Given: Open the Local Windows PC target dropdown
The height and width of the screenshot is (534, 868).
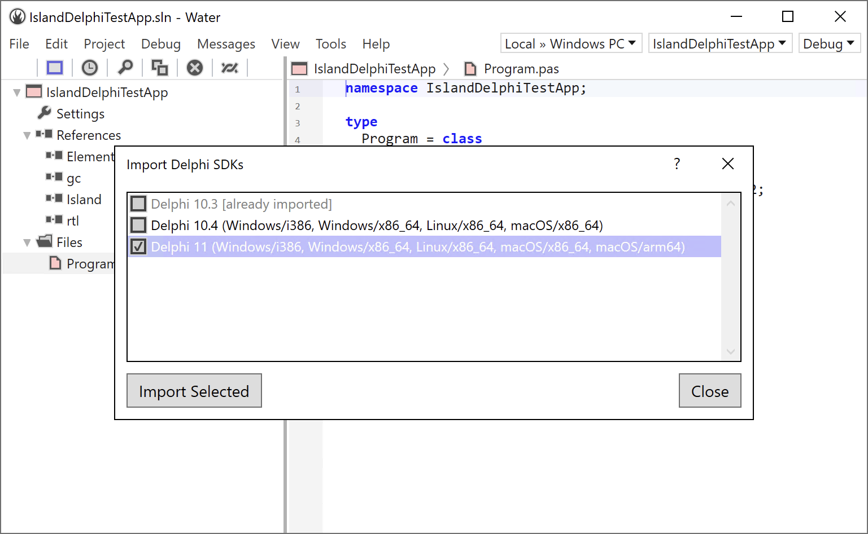Looking at the screenshot, I should [x=570, y=43].
